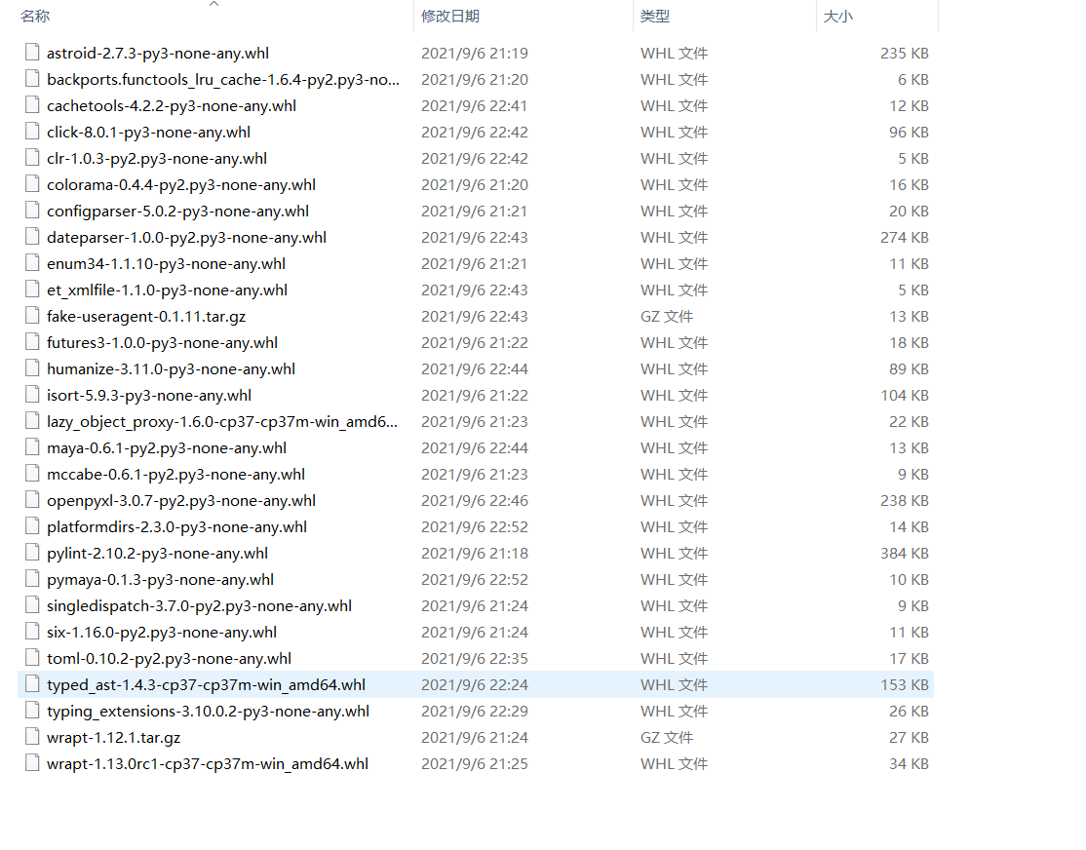Click the lazy_object_proxy file icon

pyautogui.click(x=32, y=420)
